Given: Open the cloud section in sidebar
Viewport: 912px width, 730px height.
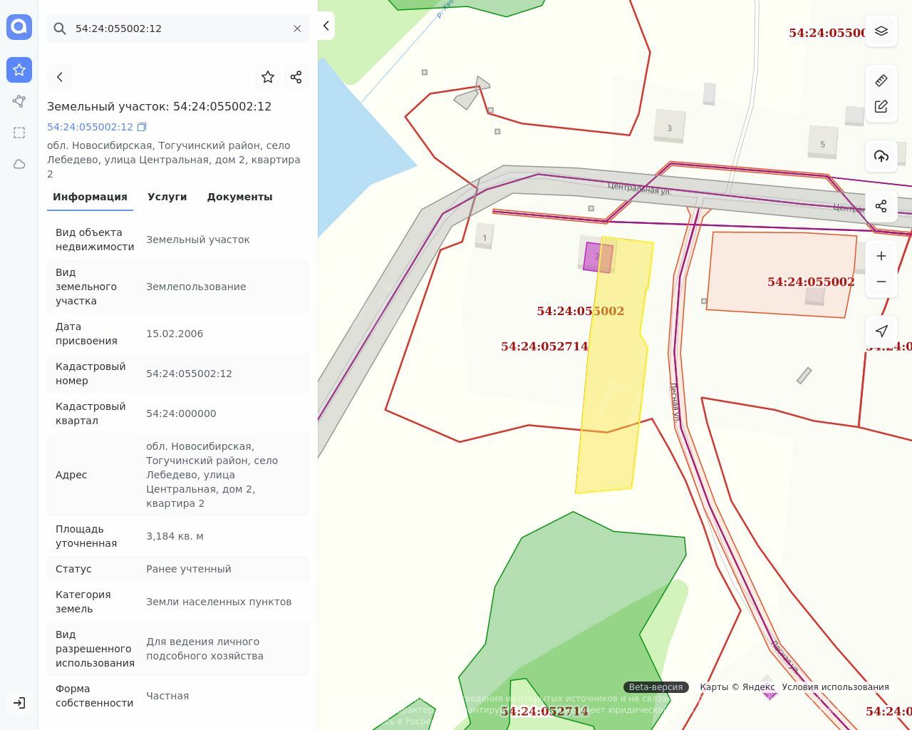Looking at the screenshot, I should [19, 164].
